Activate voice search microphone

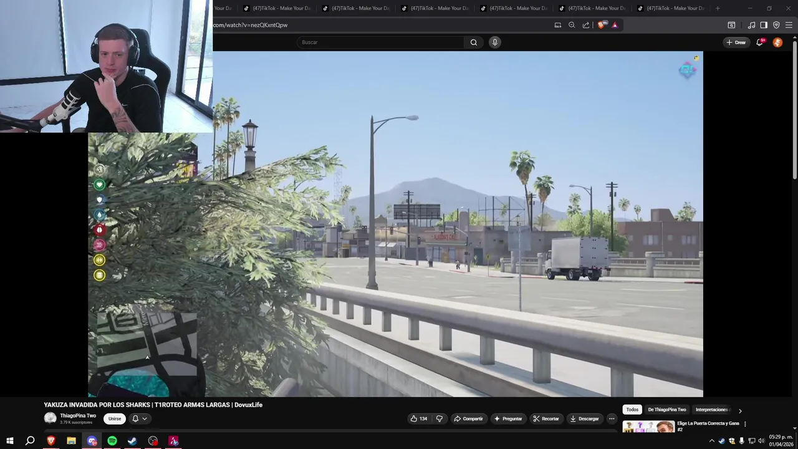[x=494, y=42]
